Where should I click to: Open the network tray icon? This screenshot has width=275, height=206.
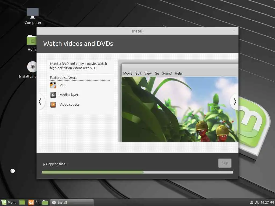[257, 202]
